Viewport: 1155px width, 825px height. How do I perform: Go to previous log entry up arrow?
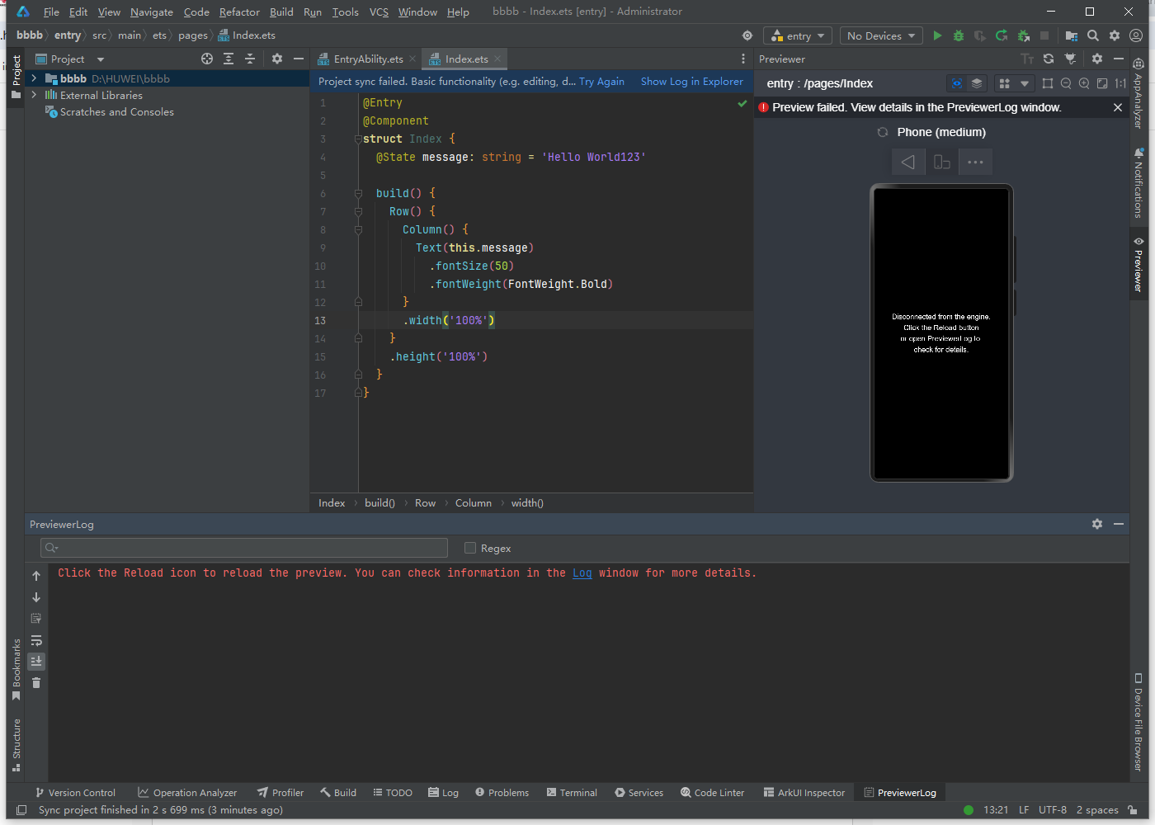pyautogui.click(x=36, y=576)
